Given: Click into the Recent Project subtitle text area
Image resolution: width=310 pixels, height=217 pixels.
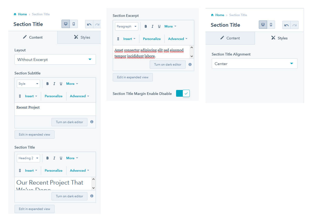Looking at the screenshot, I should (x=55, y=109).
